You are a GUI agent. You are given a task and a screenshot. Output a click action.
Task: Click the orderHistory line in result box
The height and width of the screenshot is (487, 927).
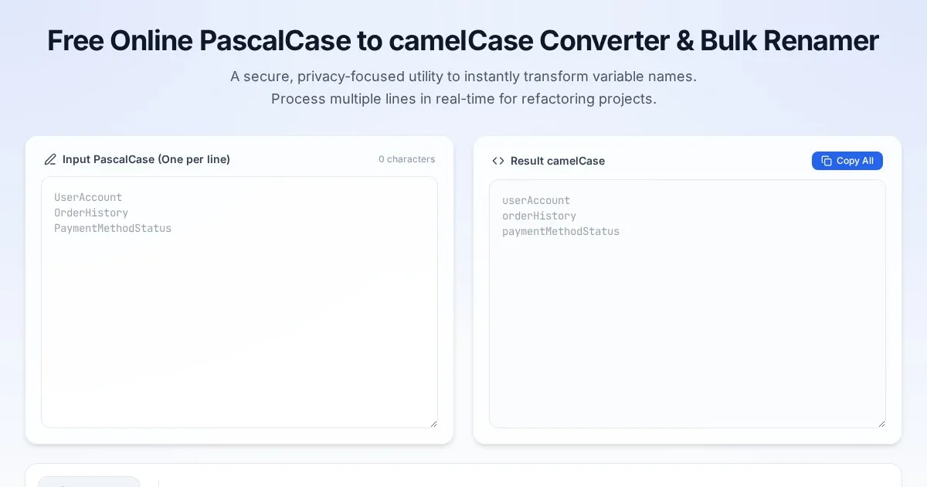(539, 216)
